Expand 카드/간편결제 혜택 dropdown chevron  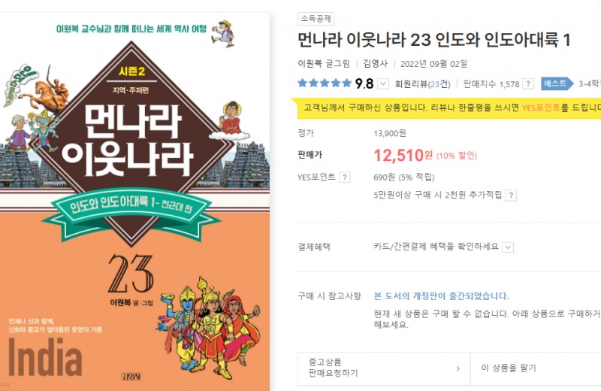click(508, 247)
